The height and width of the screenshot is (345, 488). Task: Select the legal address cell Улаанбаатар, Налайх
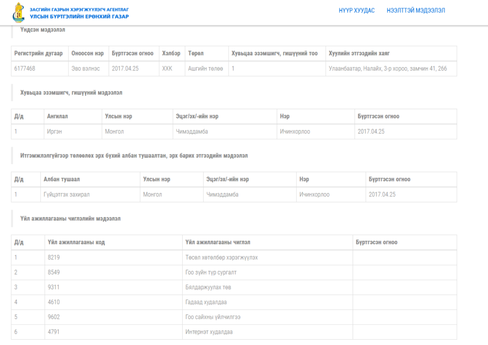click(391, 69)
